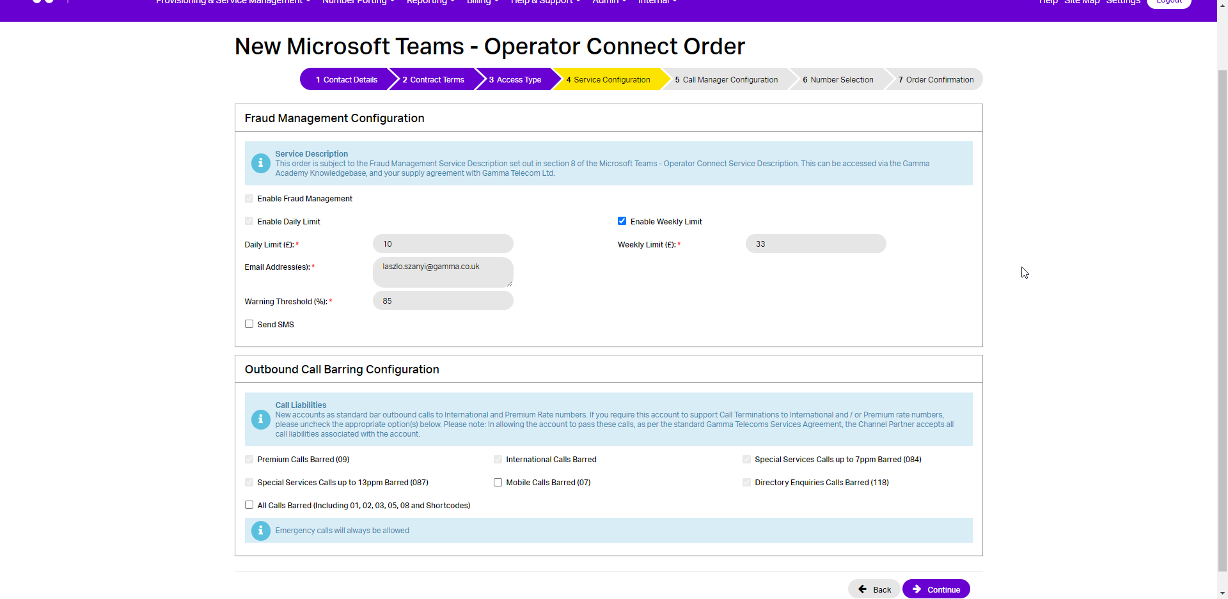Screen dimensions: 1228x599
Task: Jump to step 5 Call Manager Configuration
Action: click(x=726, y=79)
